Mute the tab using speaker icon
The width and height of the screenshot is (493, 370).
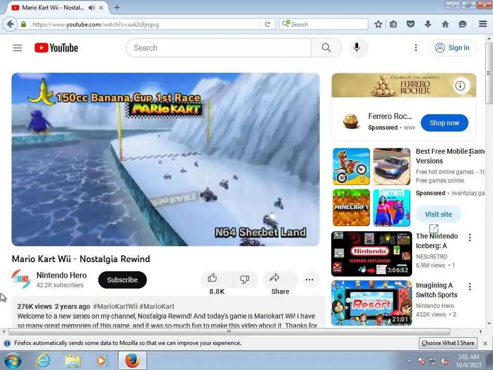91,8
